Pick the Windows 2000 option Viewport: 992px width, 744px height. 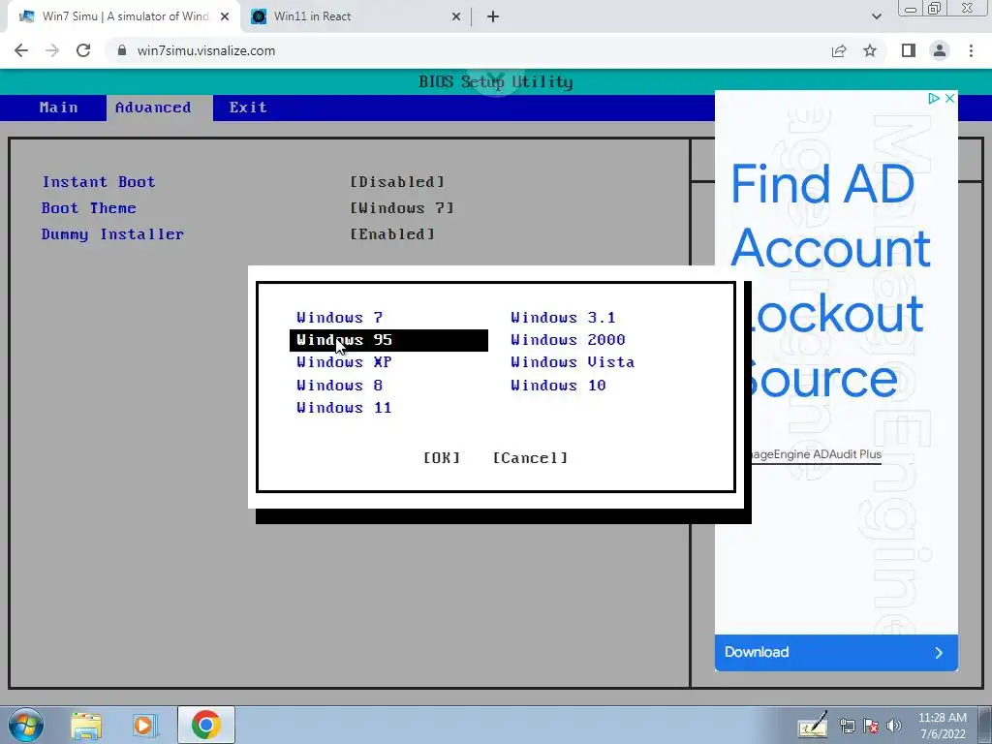coord(568,340)
